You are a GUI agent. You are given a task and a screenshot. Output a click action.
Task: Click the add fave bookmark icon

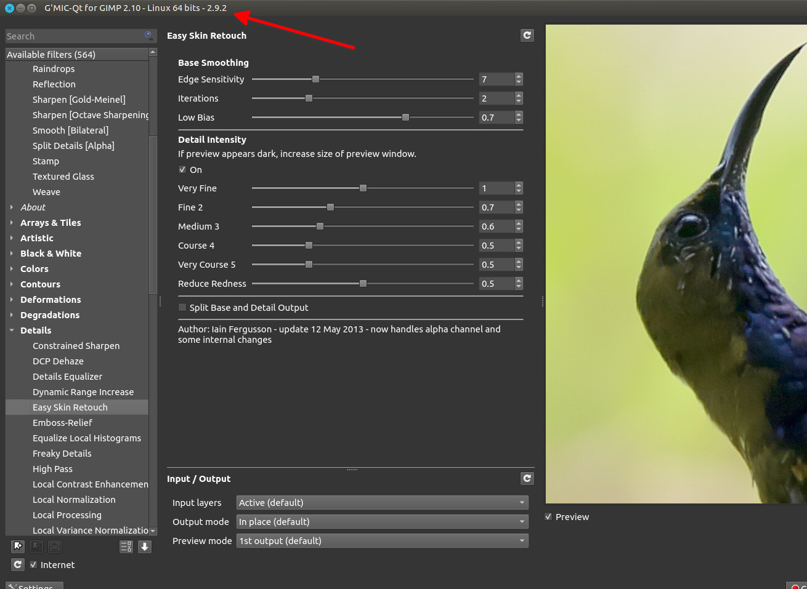(18, 547)
